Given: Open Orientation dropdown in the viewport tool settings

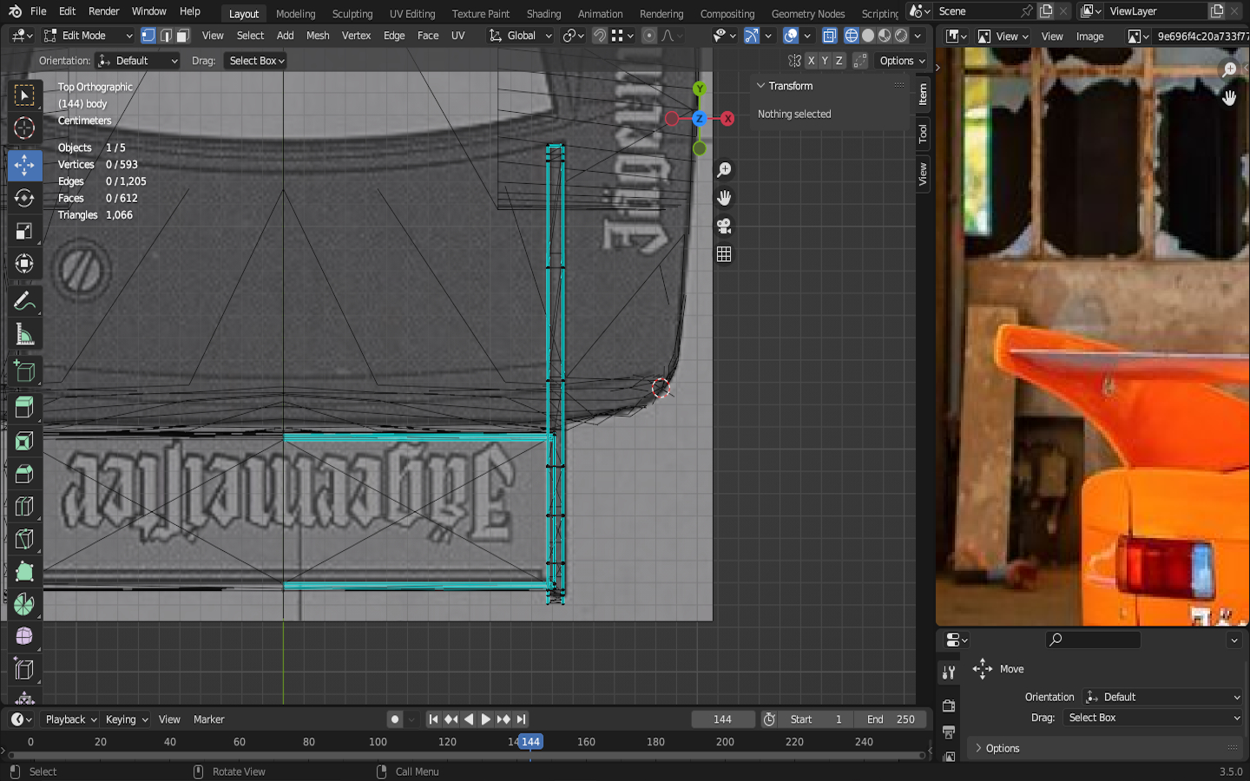Looking at the screenshot, I should (138, 61).
